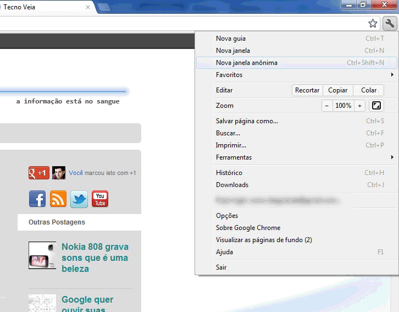Open Downloads from menu

297,185
